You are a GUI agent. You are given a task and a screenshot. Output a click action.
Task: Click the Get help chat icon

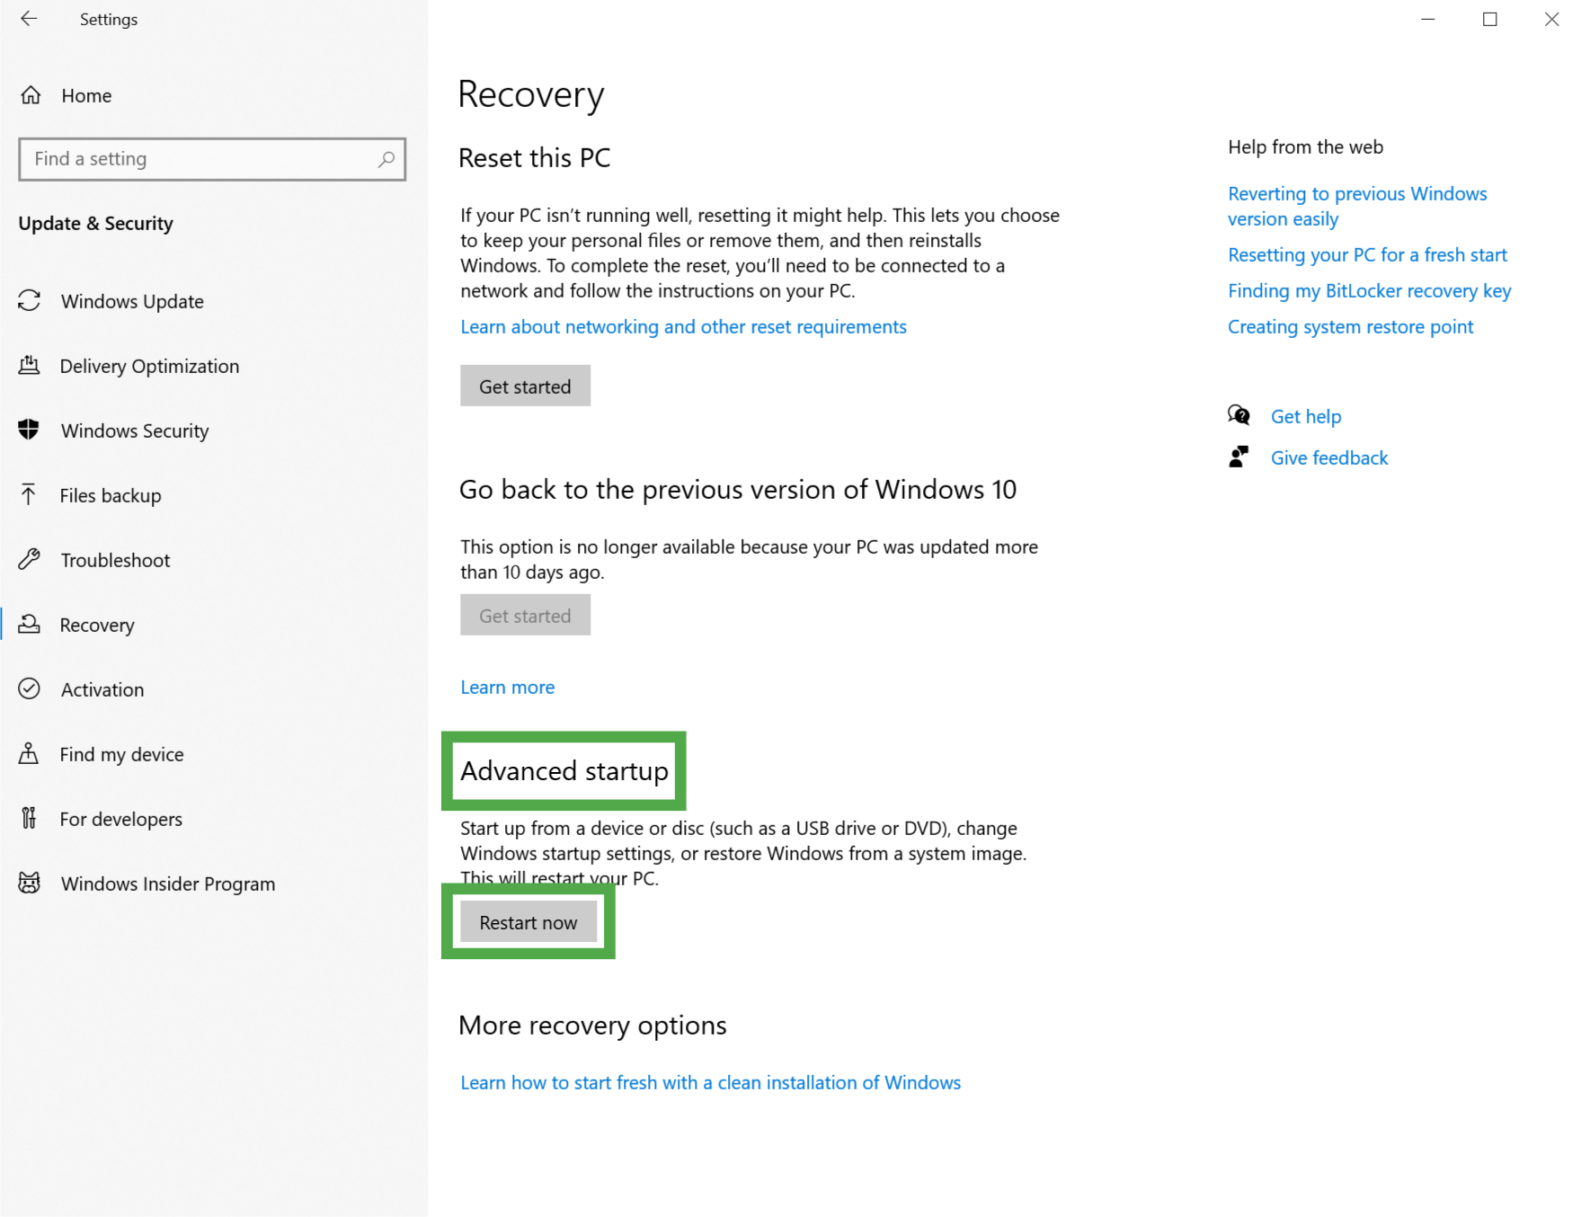click(1239, 415)
